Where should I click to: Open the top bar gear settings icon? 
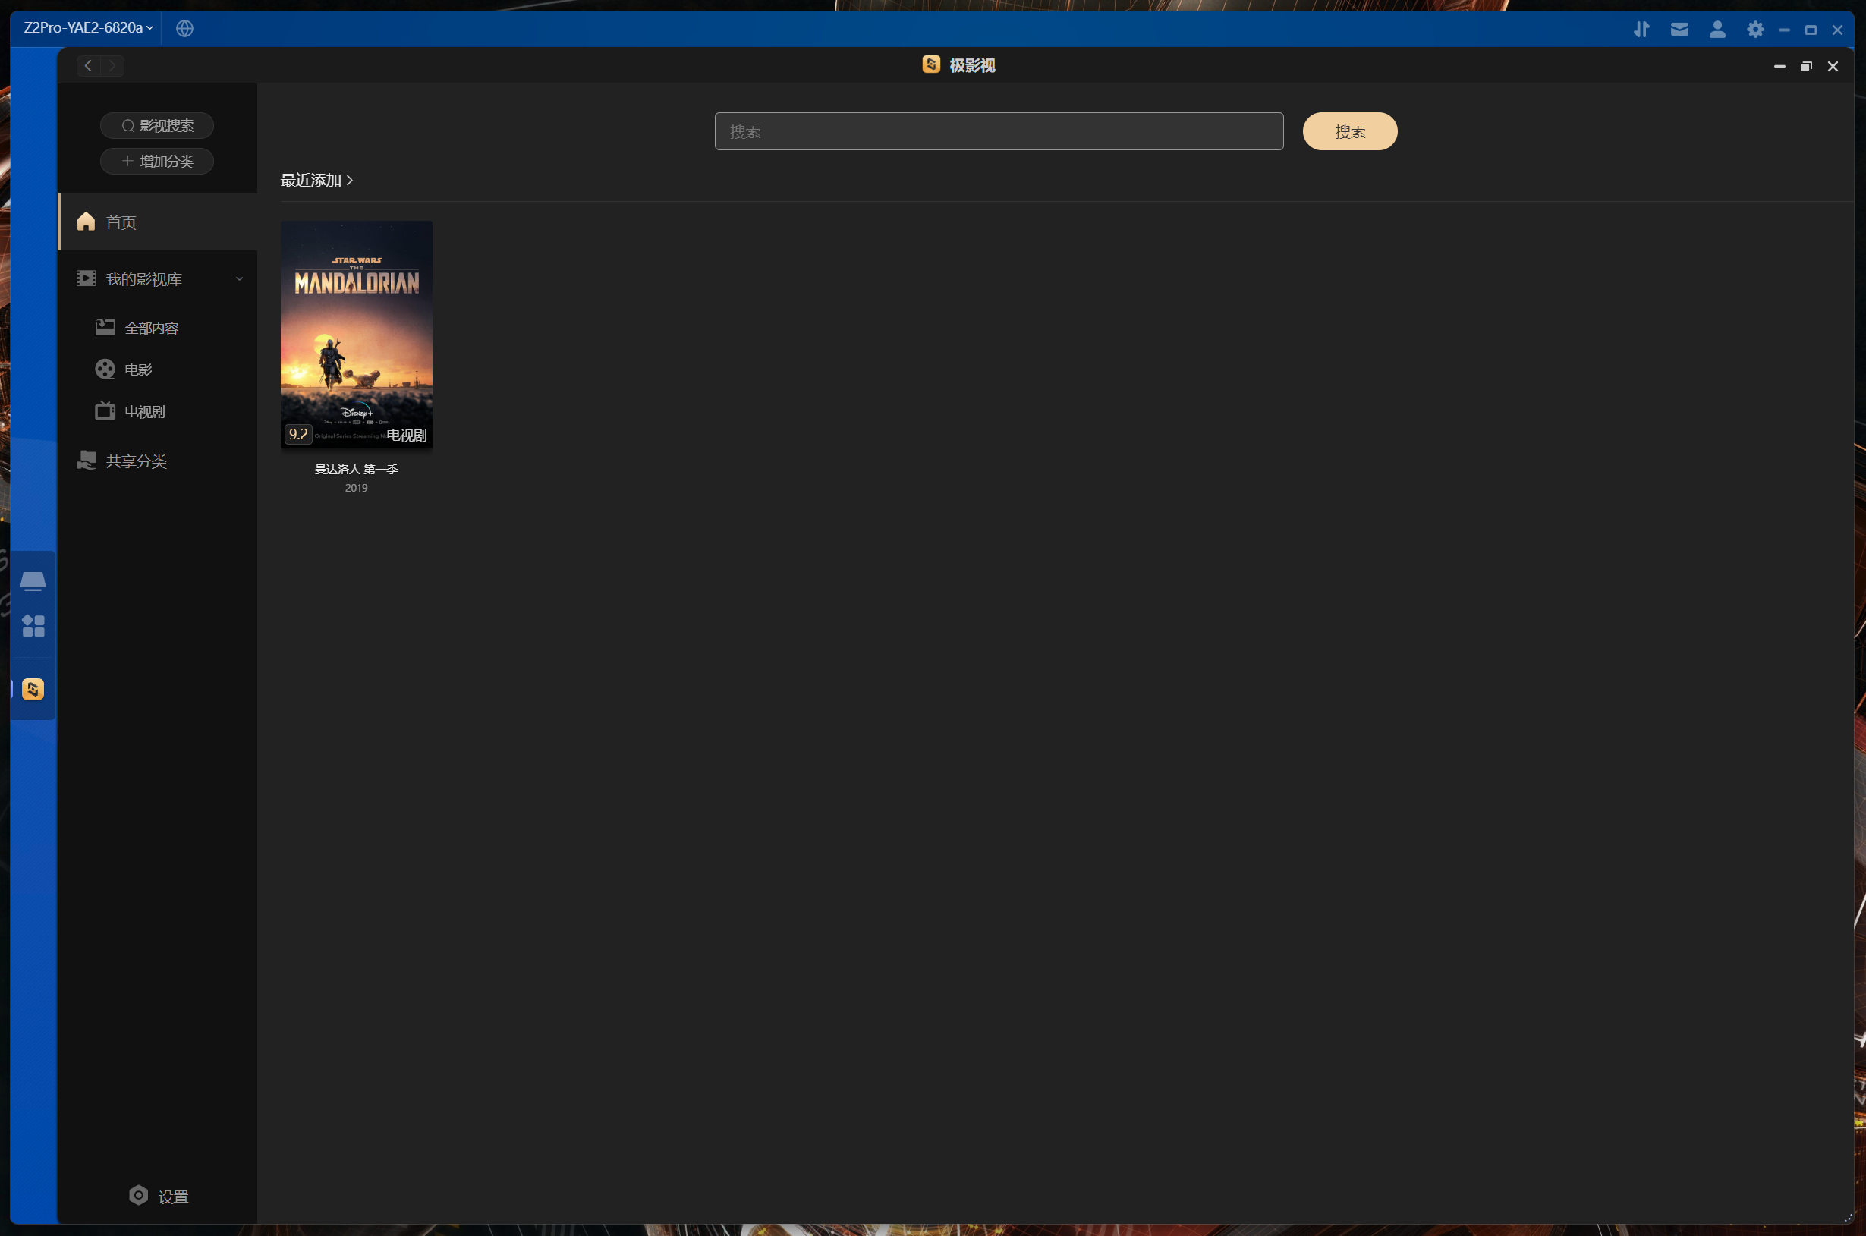coord(1755,29)
